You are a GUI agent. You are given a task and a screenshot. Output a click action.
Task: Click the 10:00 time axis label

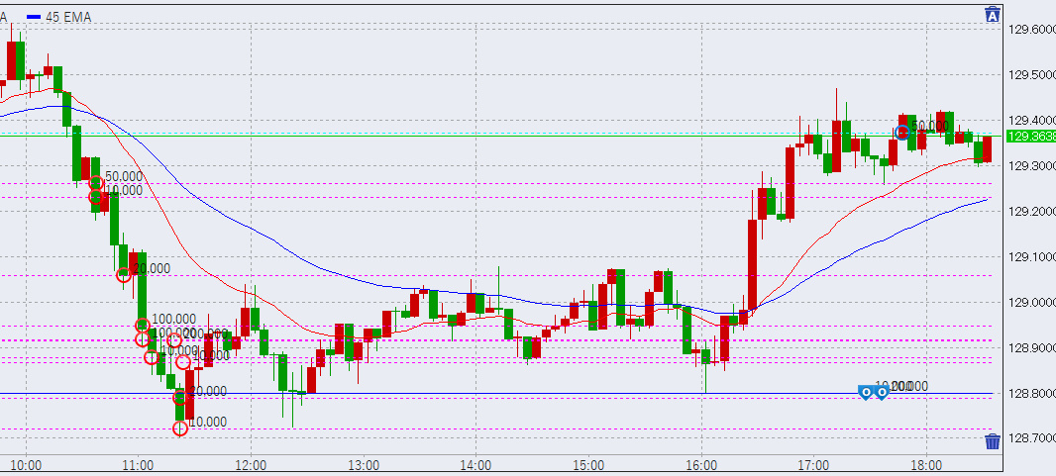pos(26,464)
